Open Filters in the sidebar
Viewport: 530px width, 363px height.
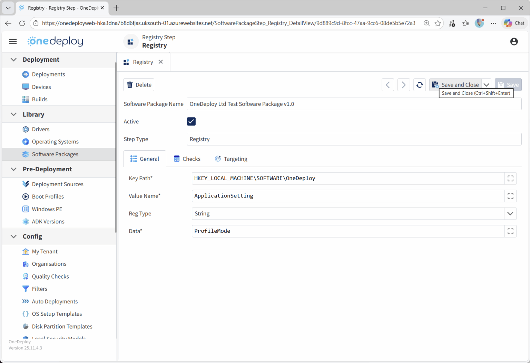40,289
